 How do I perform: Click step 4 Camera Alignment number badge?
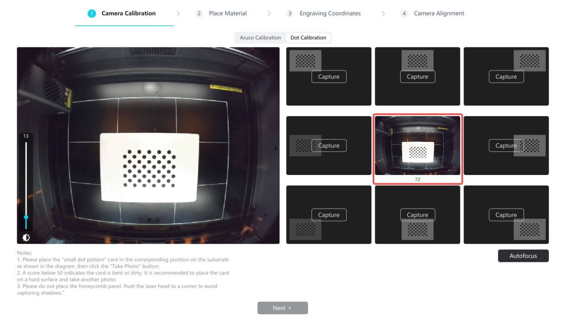click(404, 13)
